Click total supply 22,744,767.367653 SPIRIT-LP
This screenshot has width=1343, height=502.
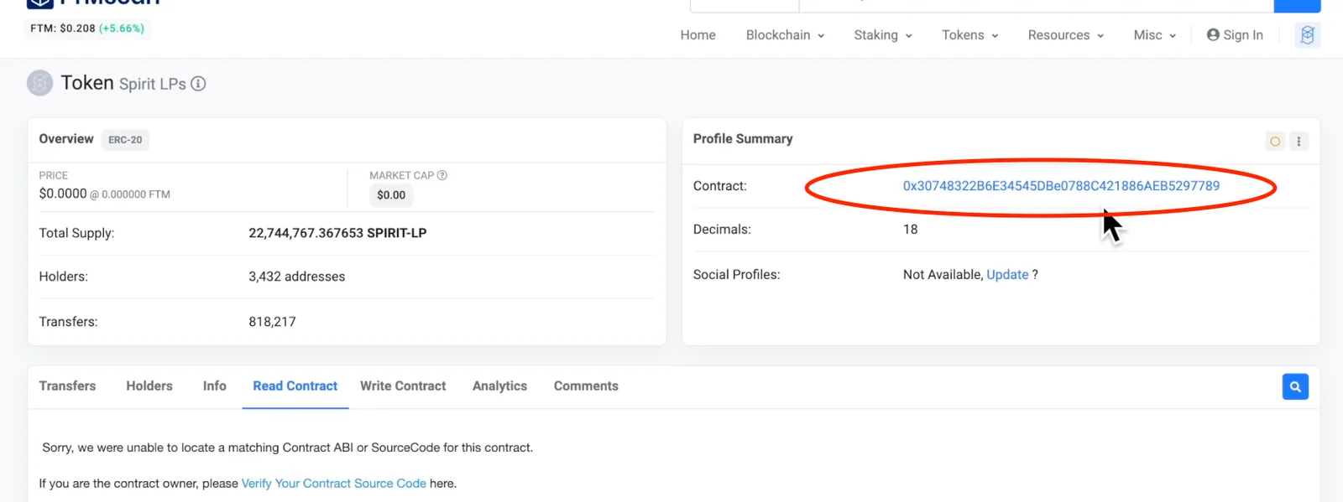pyautogui.click(x=337, y=233)
